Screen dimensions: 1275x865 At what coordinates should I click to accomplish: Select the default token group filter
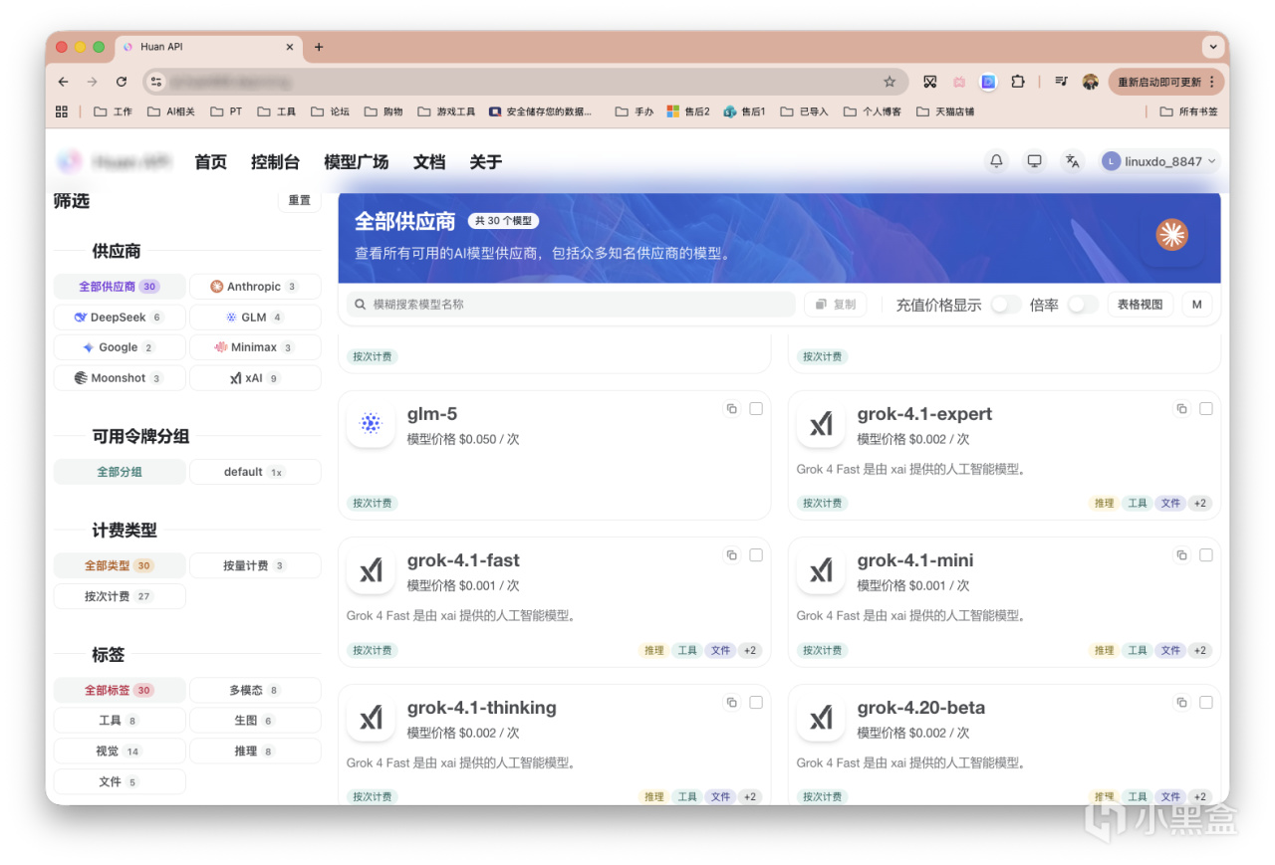point(255,472)
